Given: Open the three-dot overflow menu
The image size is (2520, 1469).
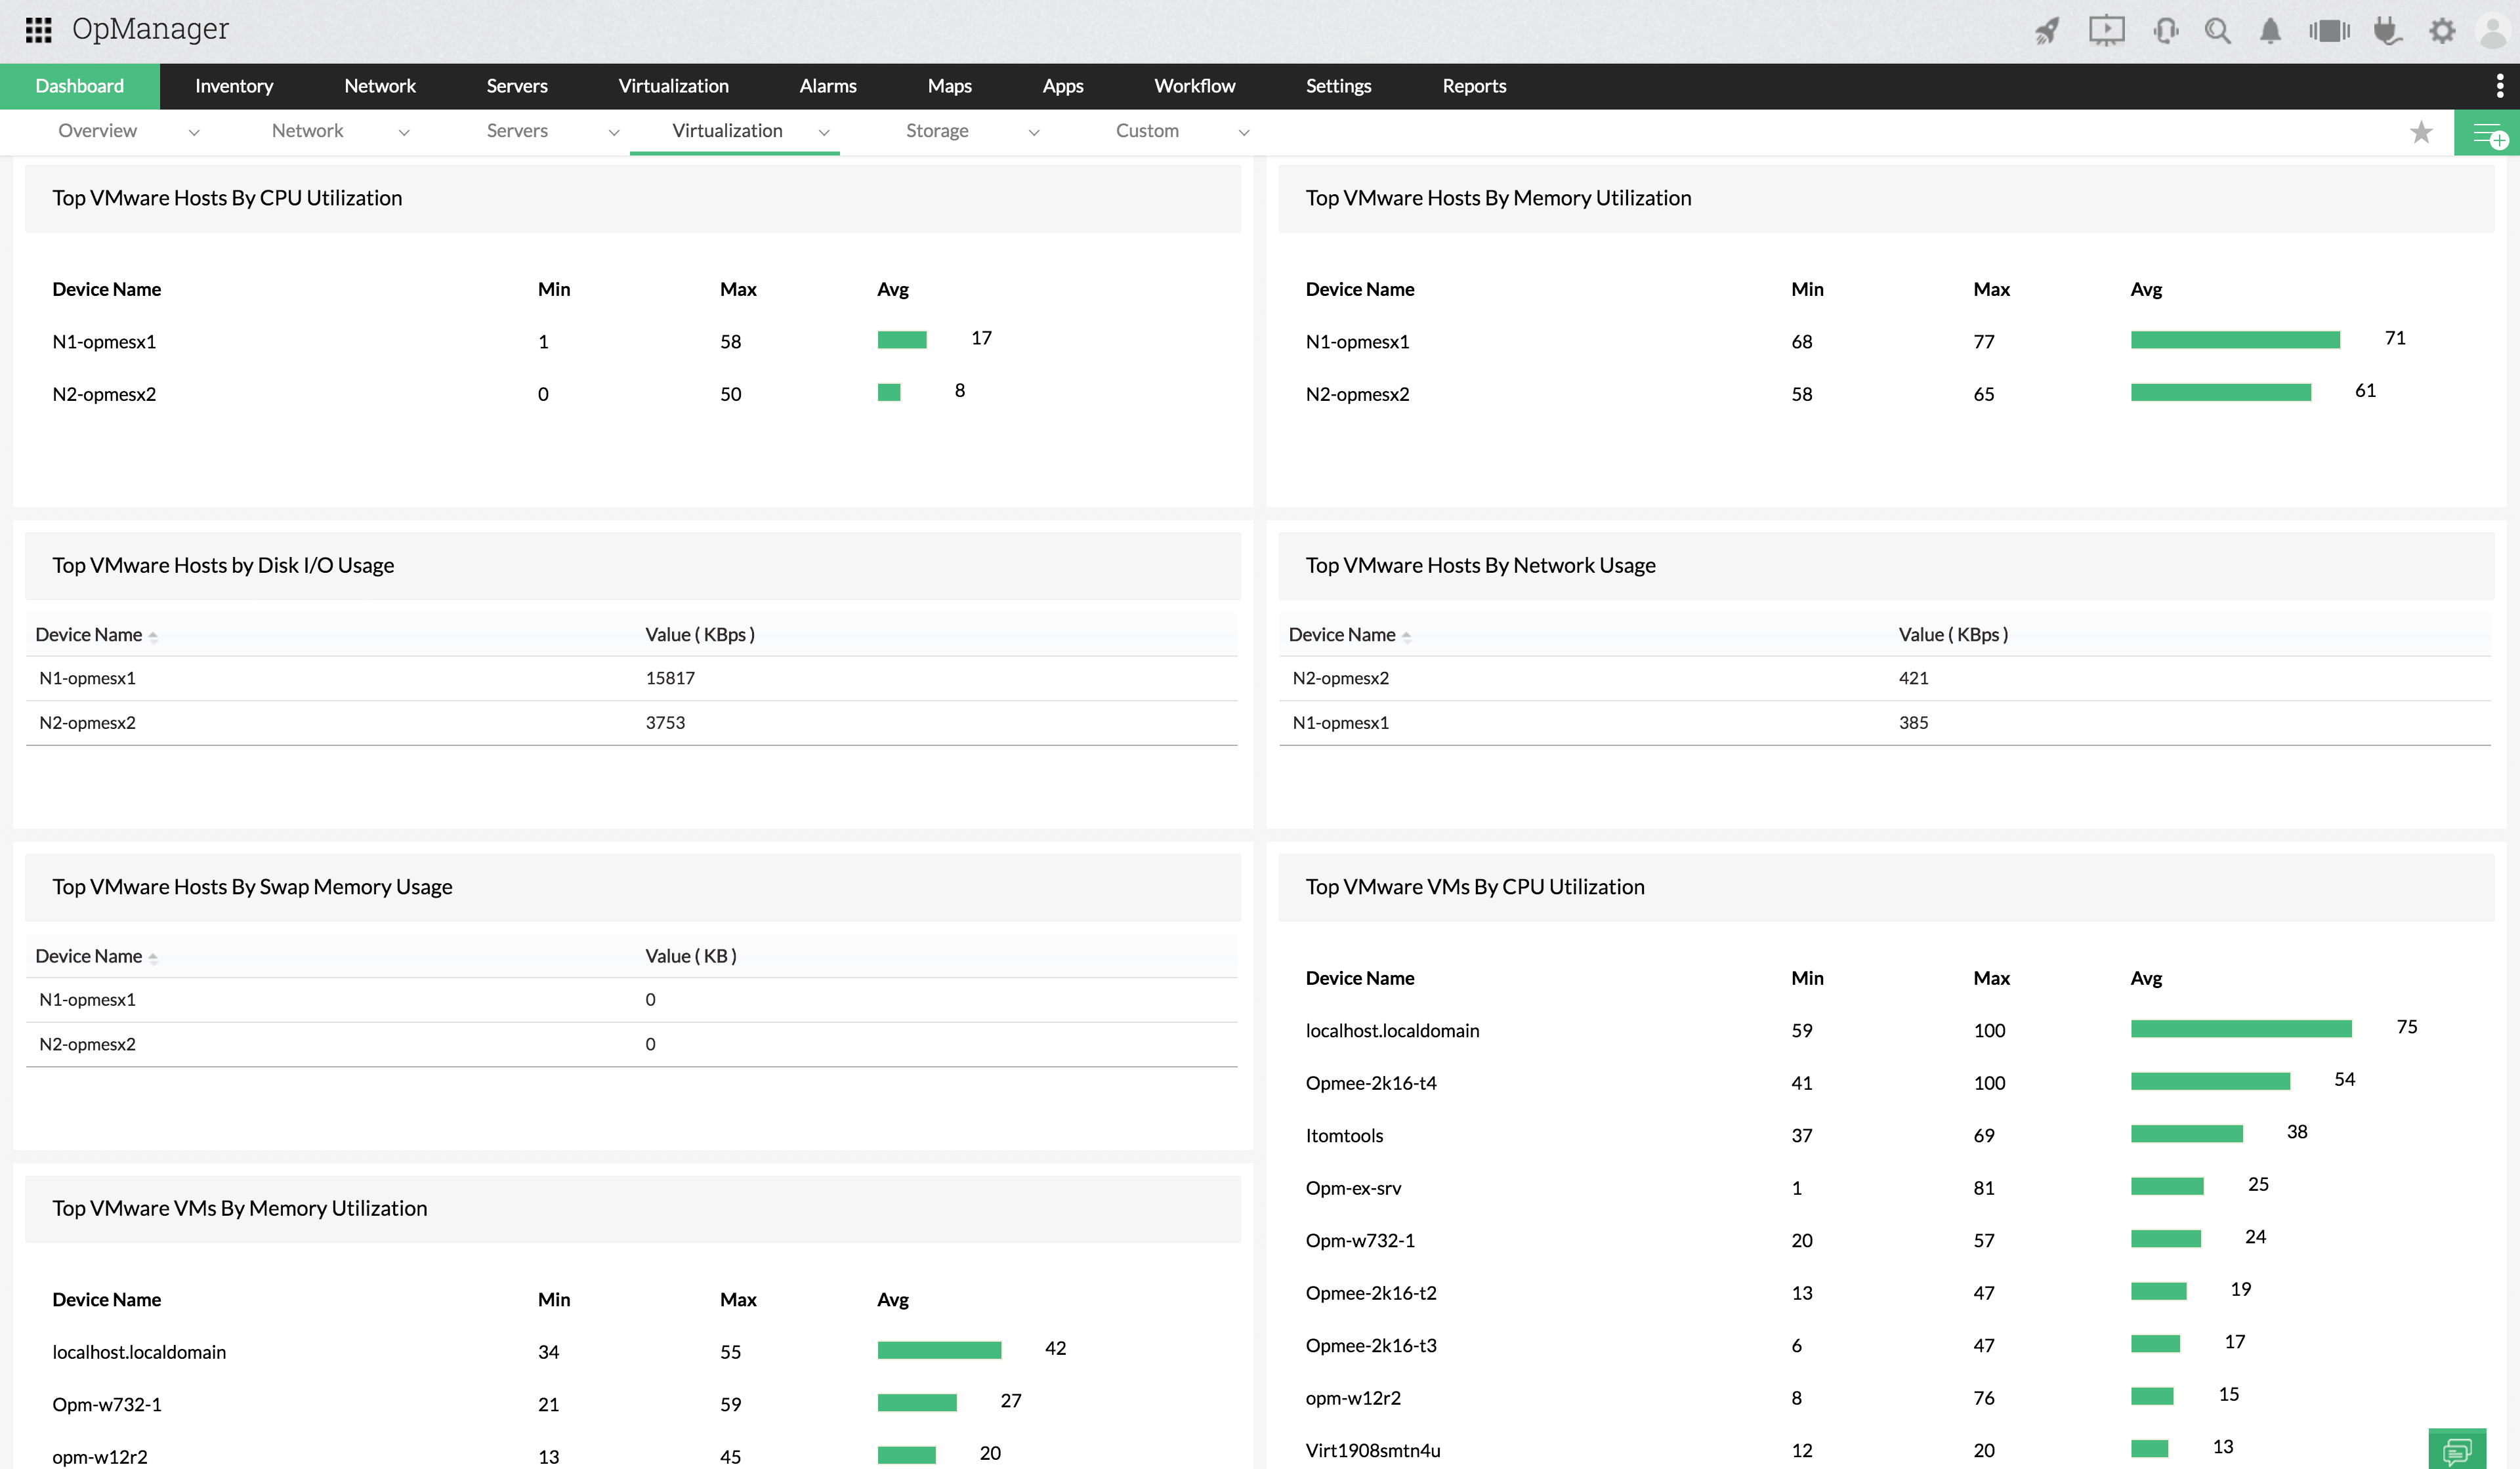Looking at the screenshot, I should (x=2499, y=86).
